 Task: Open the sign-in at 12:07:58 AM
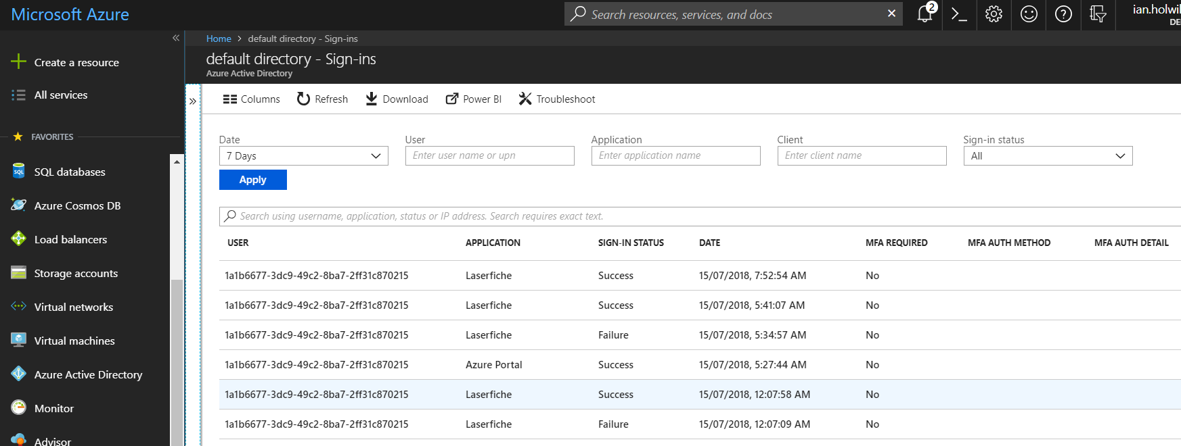[x=700, y=395]
